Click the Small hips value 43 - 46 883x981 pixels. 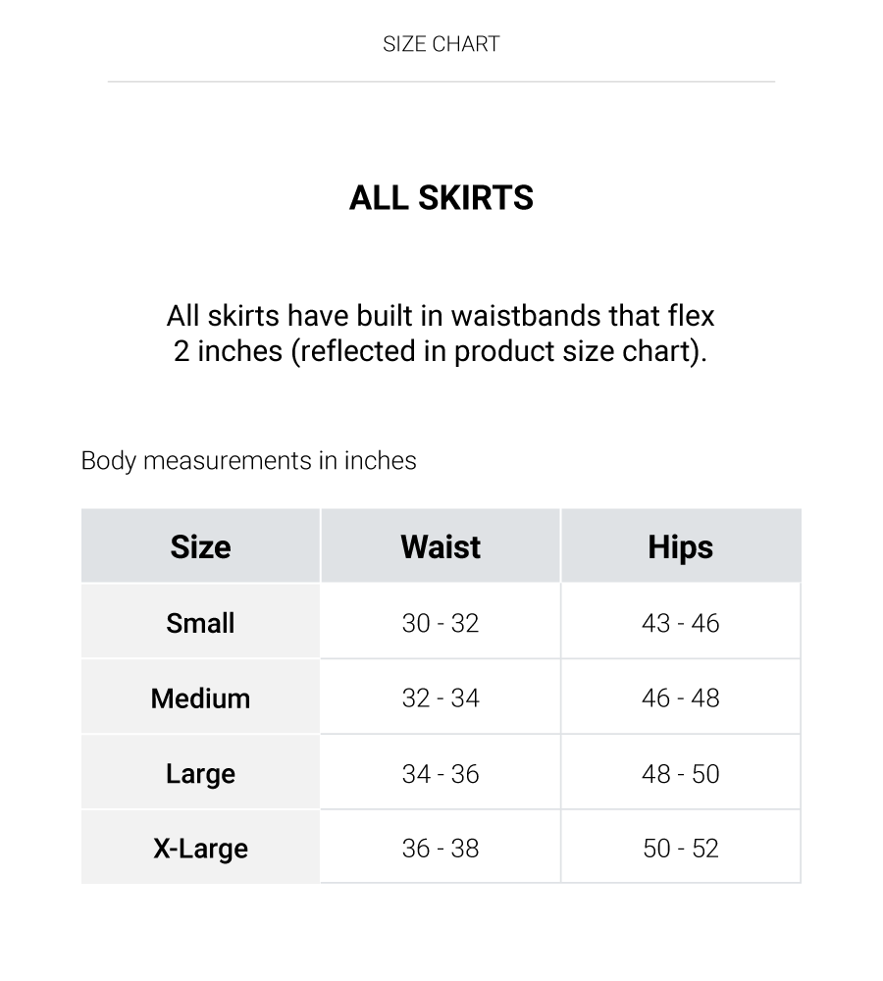(680, 623)
